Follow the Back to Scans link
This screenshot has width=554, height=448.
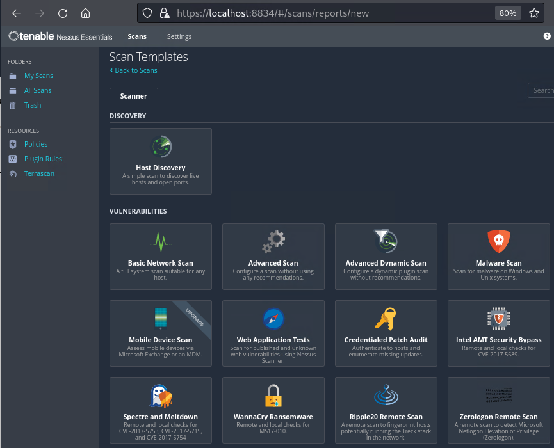[x=135, y=70]
